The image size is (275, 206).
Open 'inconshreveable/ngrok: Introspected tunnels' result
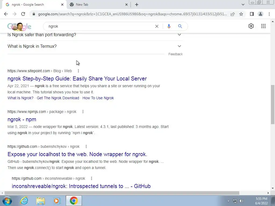coord(81,186)
